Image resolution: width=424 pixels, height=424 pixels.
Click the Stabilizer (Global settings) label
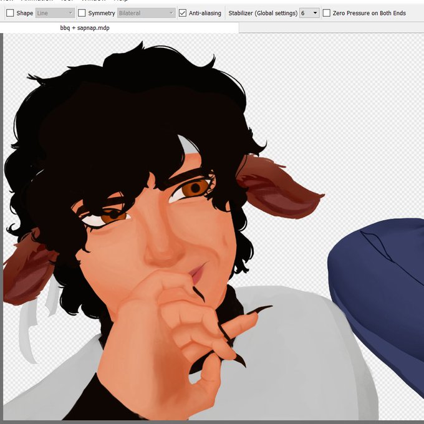point(263,13)
